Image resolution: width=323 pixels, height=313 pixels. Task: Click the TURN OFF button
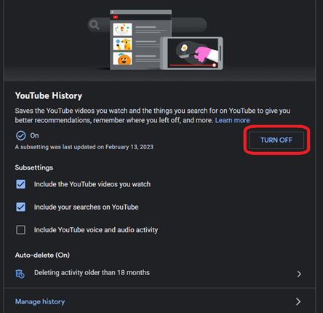coord(276,140)
